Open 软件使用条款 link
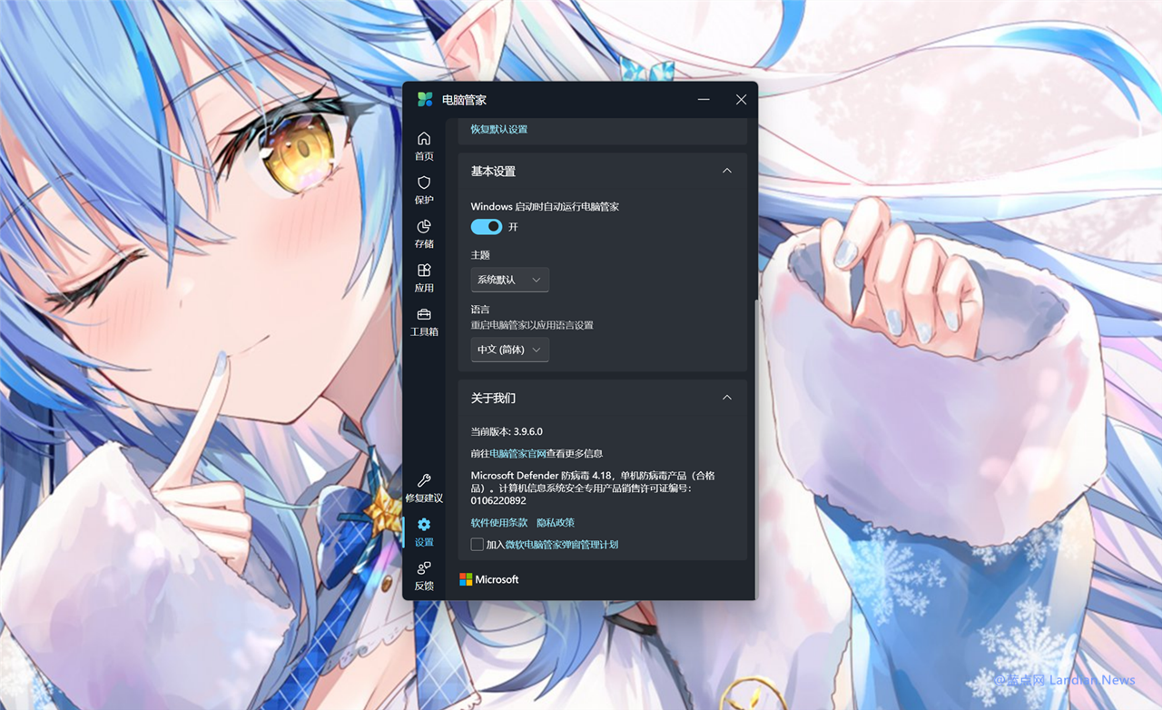1162x710 pixels. (x=499, y=522)
